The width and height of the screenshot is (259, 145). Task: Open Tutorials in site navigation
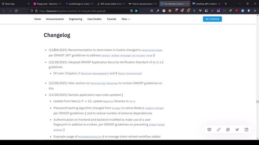(x=112, y=19)
